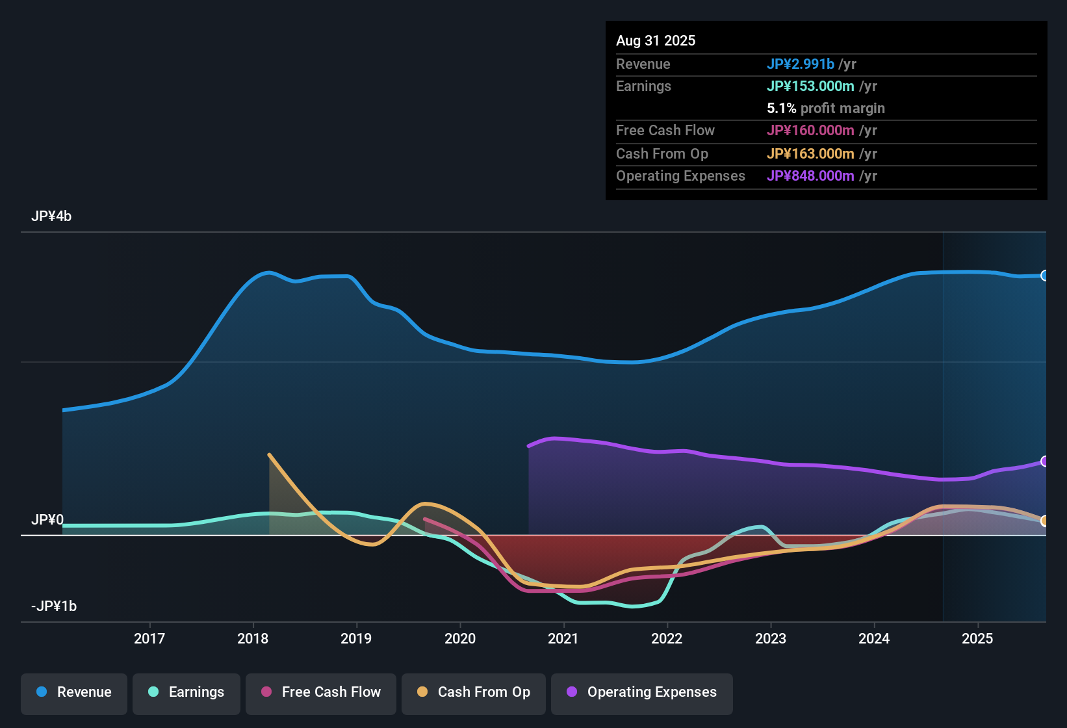This screenshot has height=728, width=1067.
Task: Expand the Aug 31 2025 tooltip panel
Action: (x=826, y=110)
